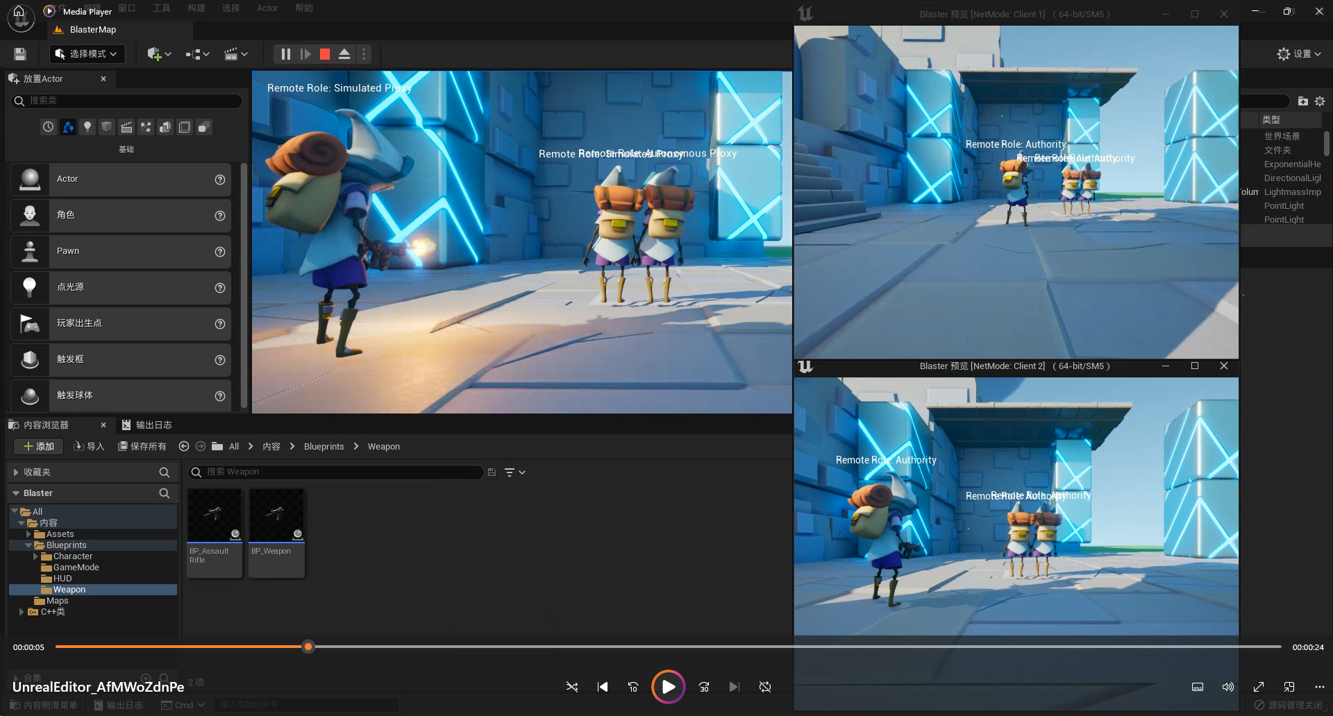The image size is (1333, 716).
Task: Click the frame-skip step button
Action: [x=305, y=54]
